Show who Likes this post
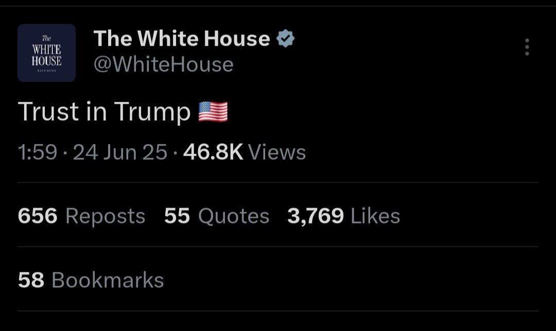The image size is (556, 331). (375, 216)
